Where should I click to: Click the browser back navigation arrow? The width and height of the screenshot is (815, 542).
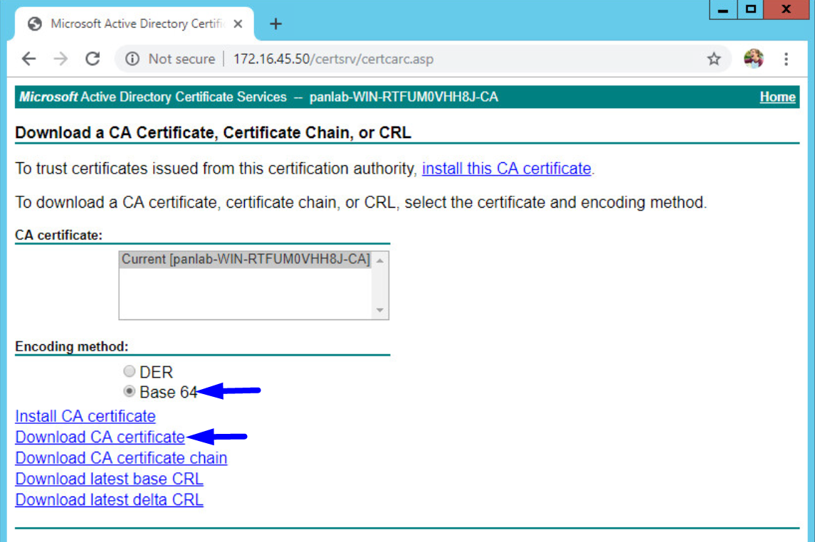point(28,59)
